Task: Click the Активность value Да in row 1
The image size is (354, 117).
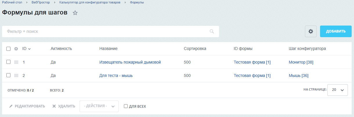Action: pos(53,62)
